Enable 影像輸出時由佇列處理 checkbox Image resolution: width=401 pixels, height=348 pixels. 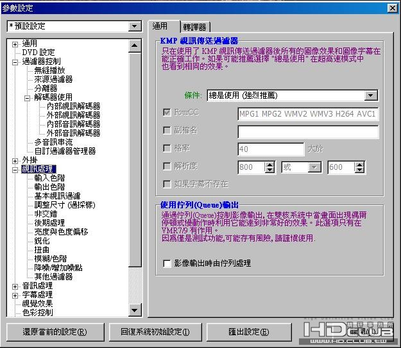[167, 263]
